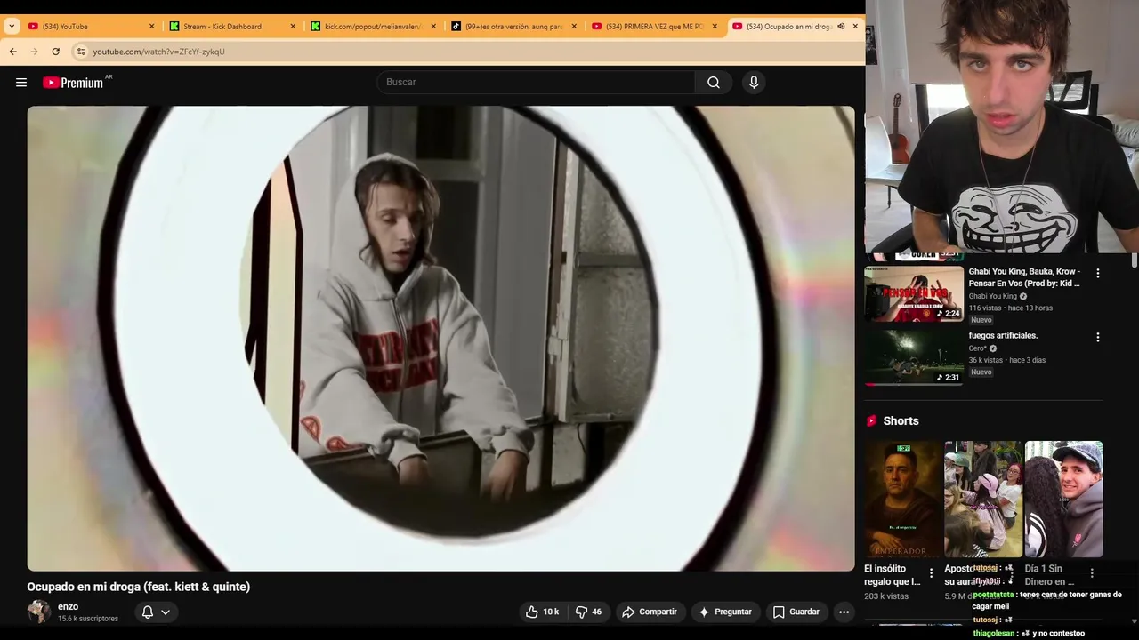
Task: Close the Stream - Kick Dashboard tab
Action: click(x=293, y=27)
